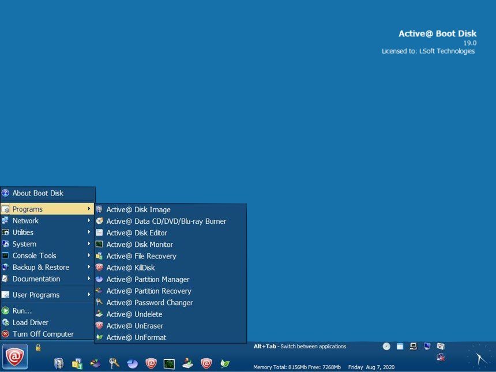This screenshot has width=496, height=372.
Task: Open the Run... dialog
Action: (x=22, y=311)
